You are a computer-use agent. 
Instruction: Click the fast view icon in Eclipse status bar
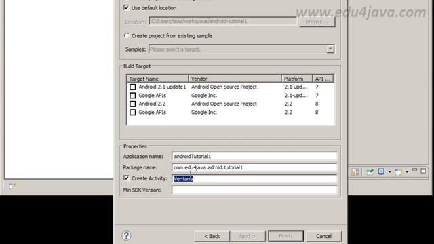tap(12, 186)
